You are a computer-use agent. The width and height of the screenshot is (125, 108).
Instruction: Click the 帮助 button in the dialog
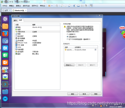96,94
